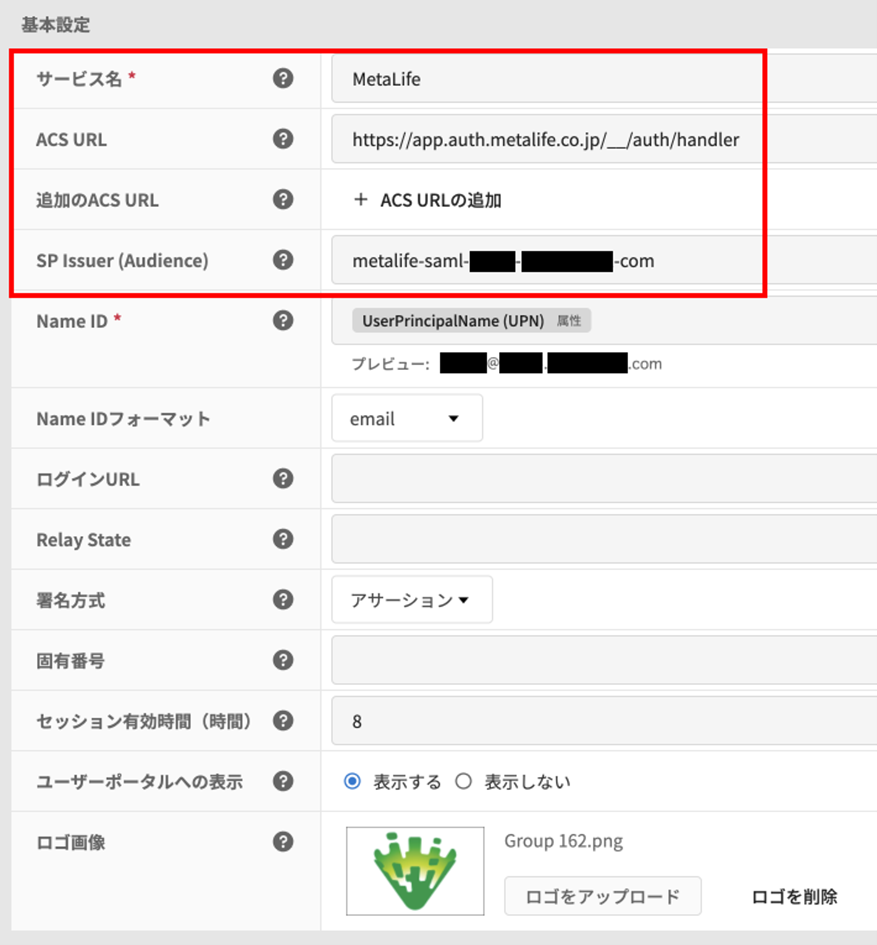Select the 表示する radio button
Image resolution: width=877 pixels, height=945 pixels.
pyautogui.click(x=353, y=781)
